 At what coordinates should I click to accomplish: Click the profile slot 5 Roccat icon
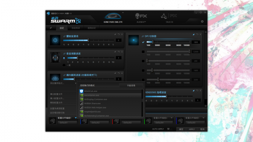(180, 121)
